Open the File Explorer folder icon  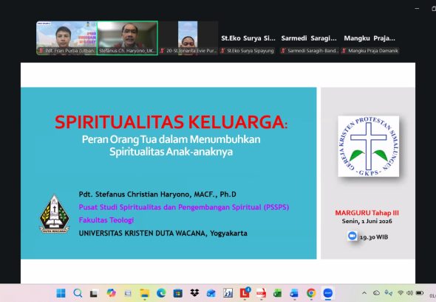coord(145,293)
